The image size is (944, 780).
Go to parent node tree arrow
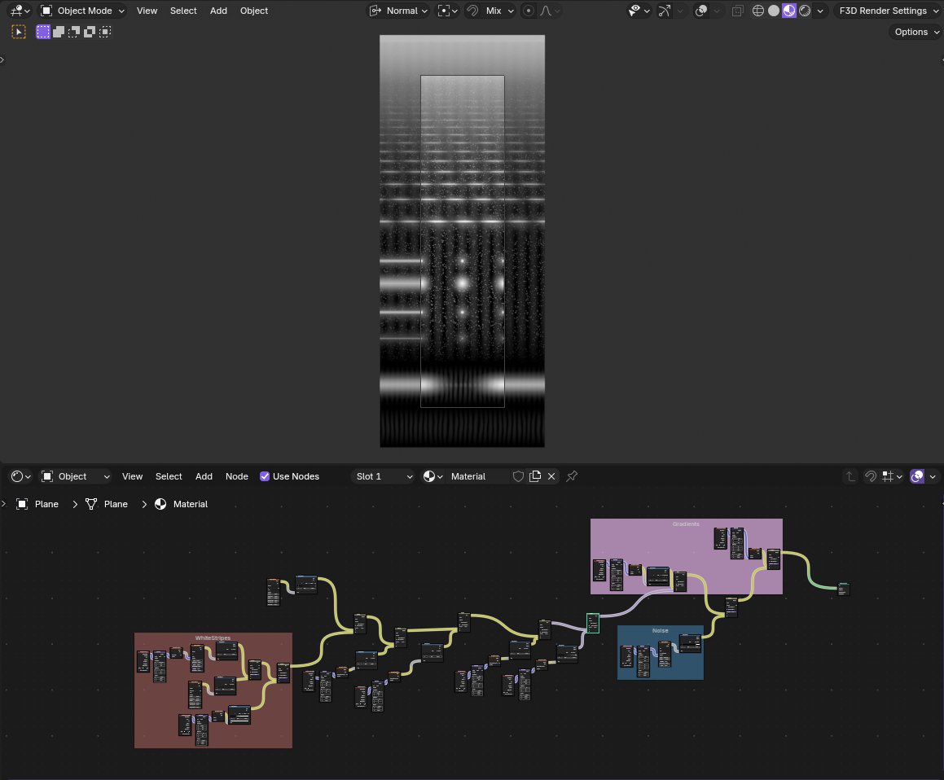pyautogui.click(x=850, y=476)
